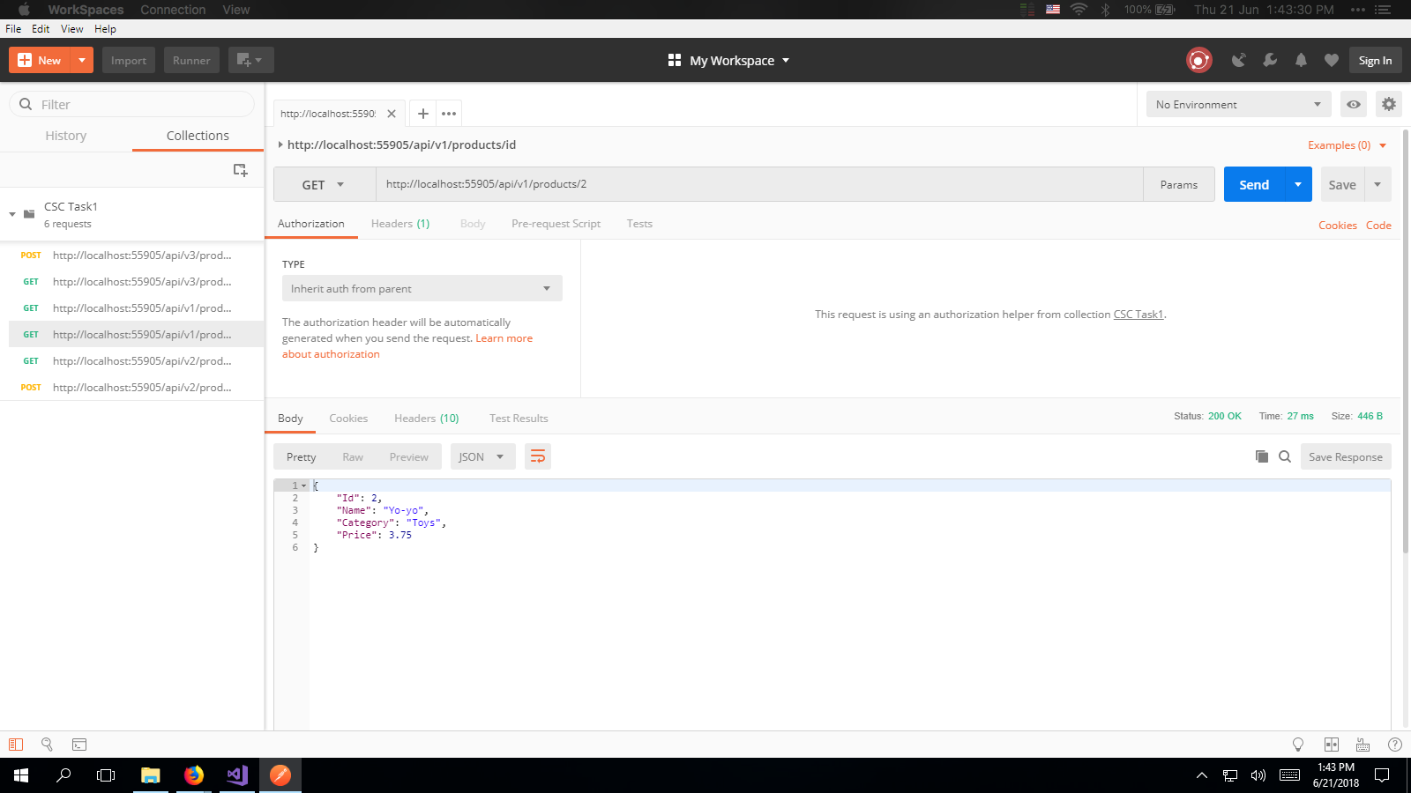Open the Postman console icon
Image resolution: width=1411 pixels, height=793 pixels.
tap(79, 745)
